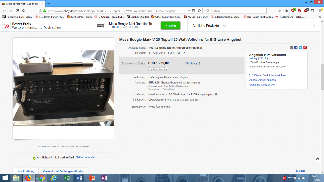Bookmark this page with the star icon
This screenshot has width=324, height=182.
[x=199, y=11]
